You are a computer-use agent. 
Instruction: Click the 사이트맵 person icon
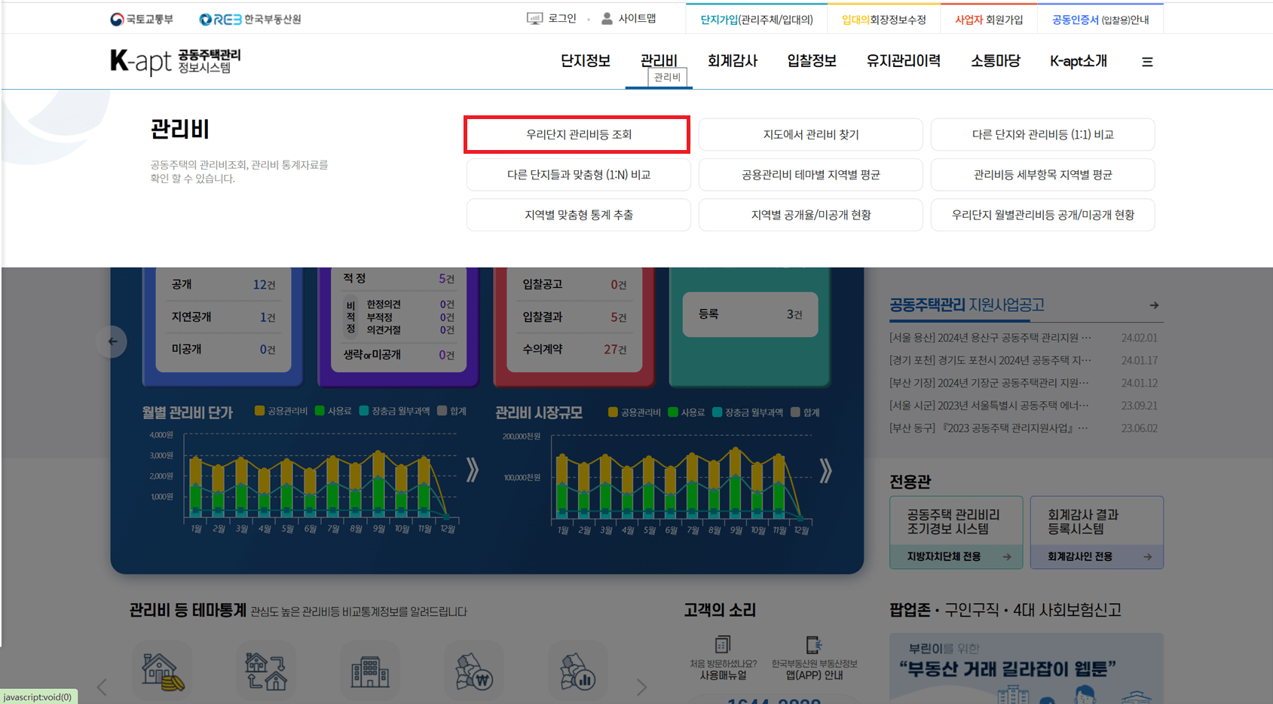click(607, 17)
